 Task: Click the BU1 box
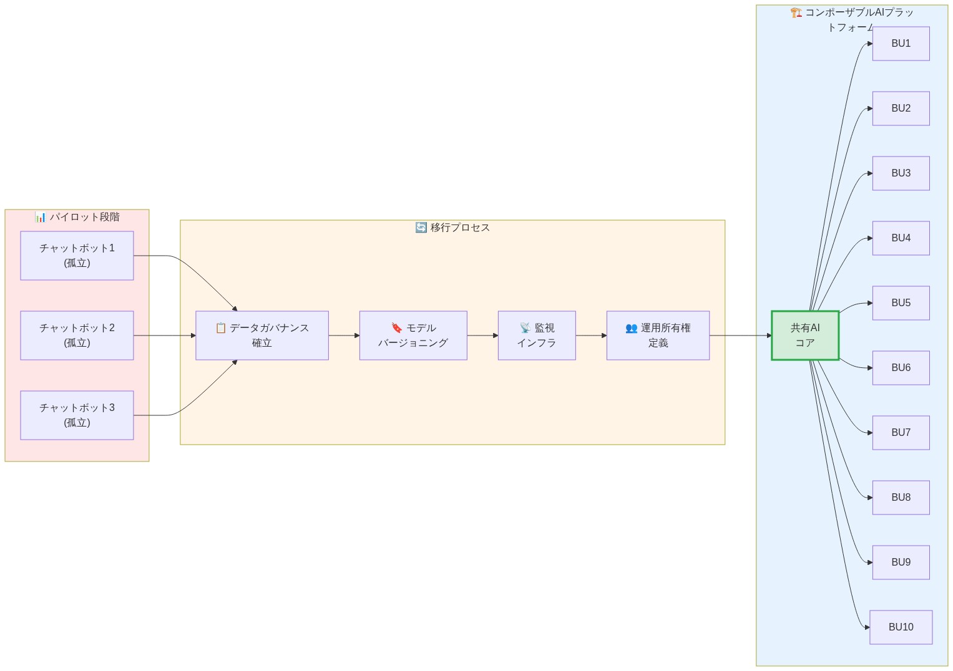pos(901,43)
